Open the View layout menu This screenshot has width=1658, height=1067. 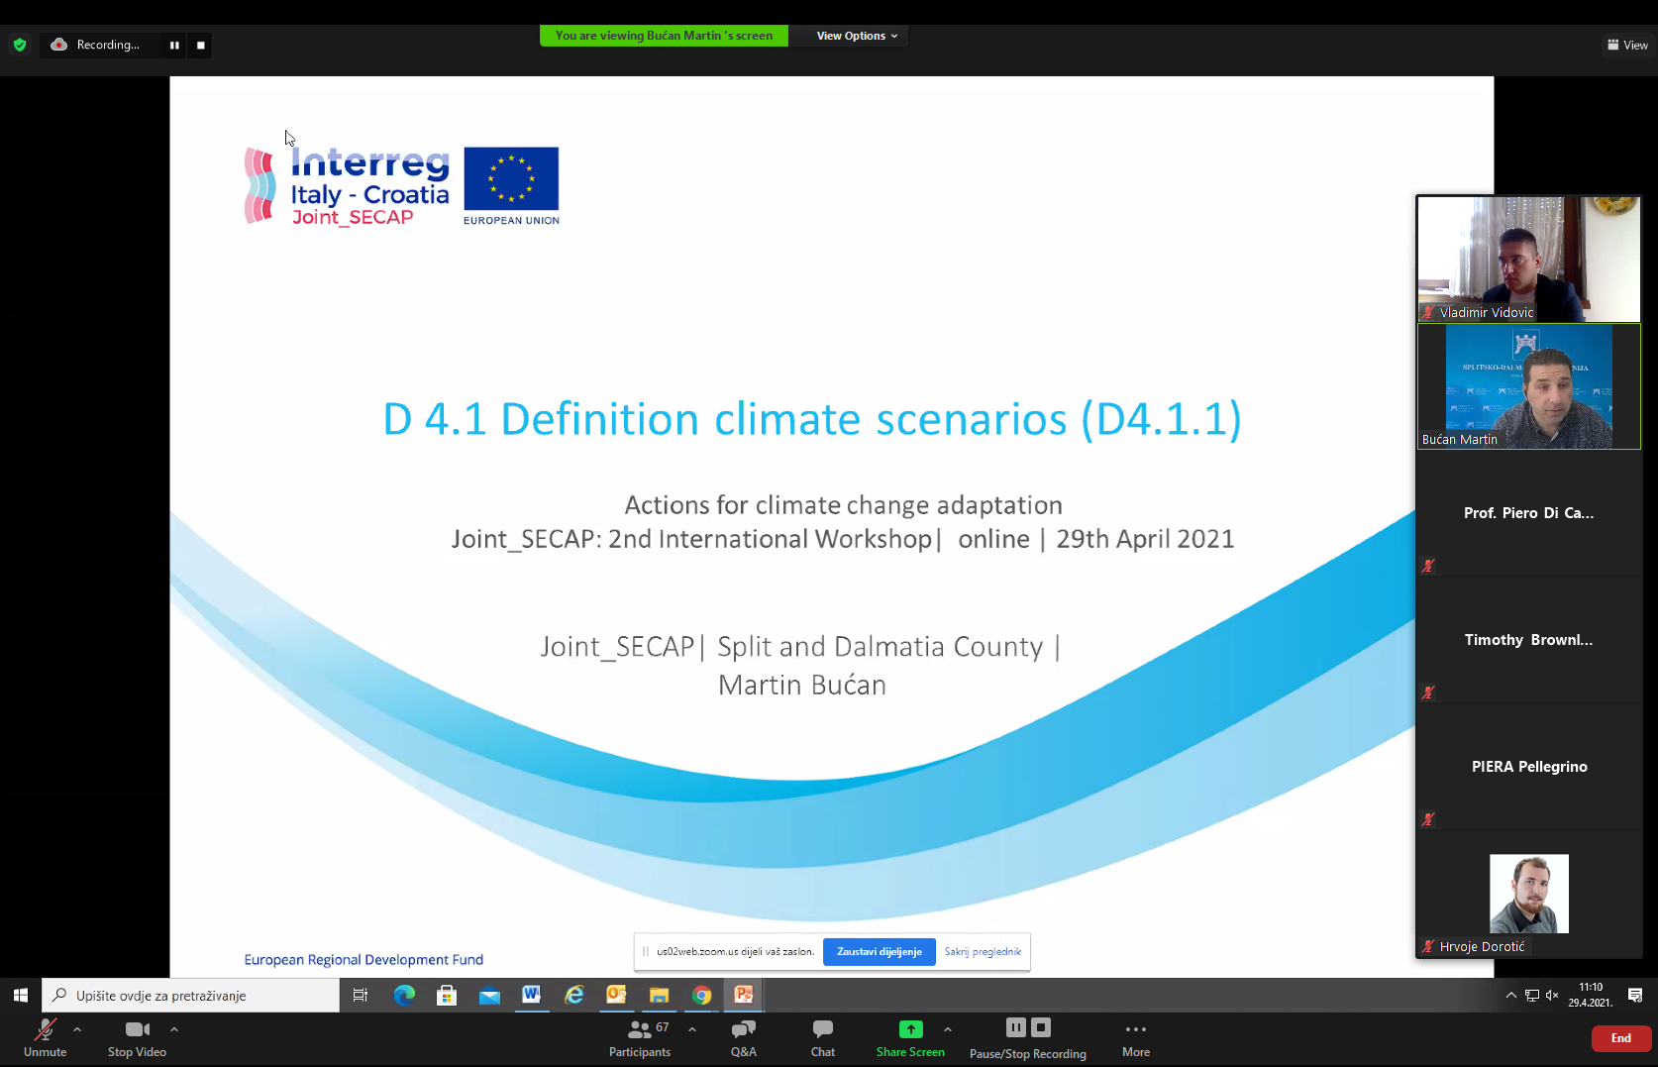[1627, 46]
